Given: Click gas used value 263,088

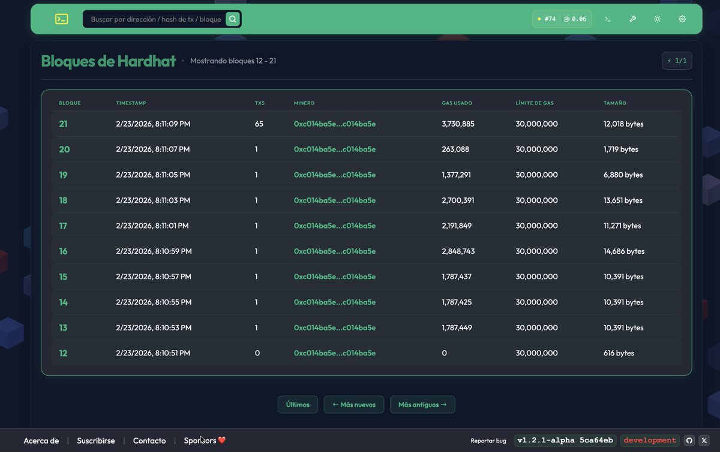Looking at the screenshot, I should [x=456, y=149].
